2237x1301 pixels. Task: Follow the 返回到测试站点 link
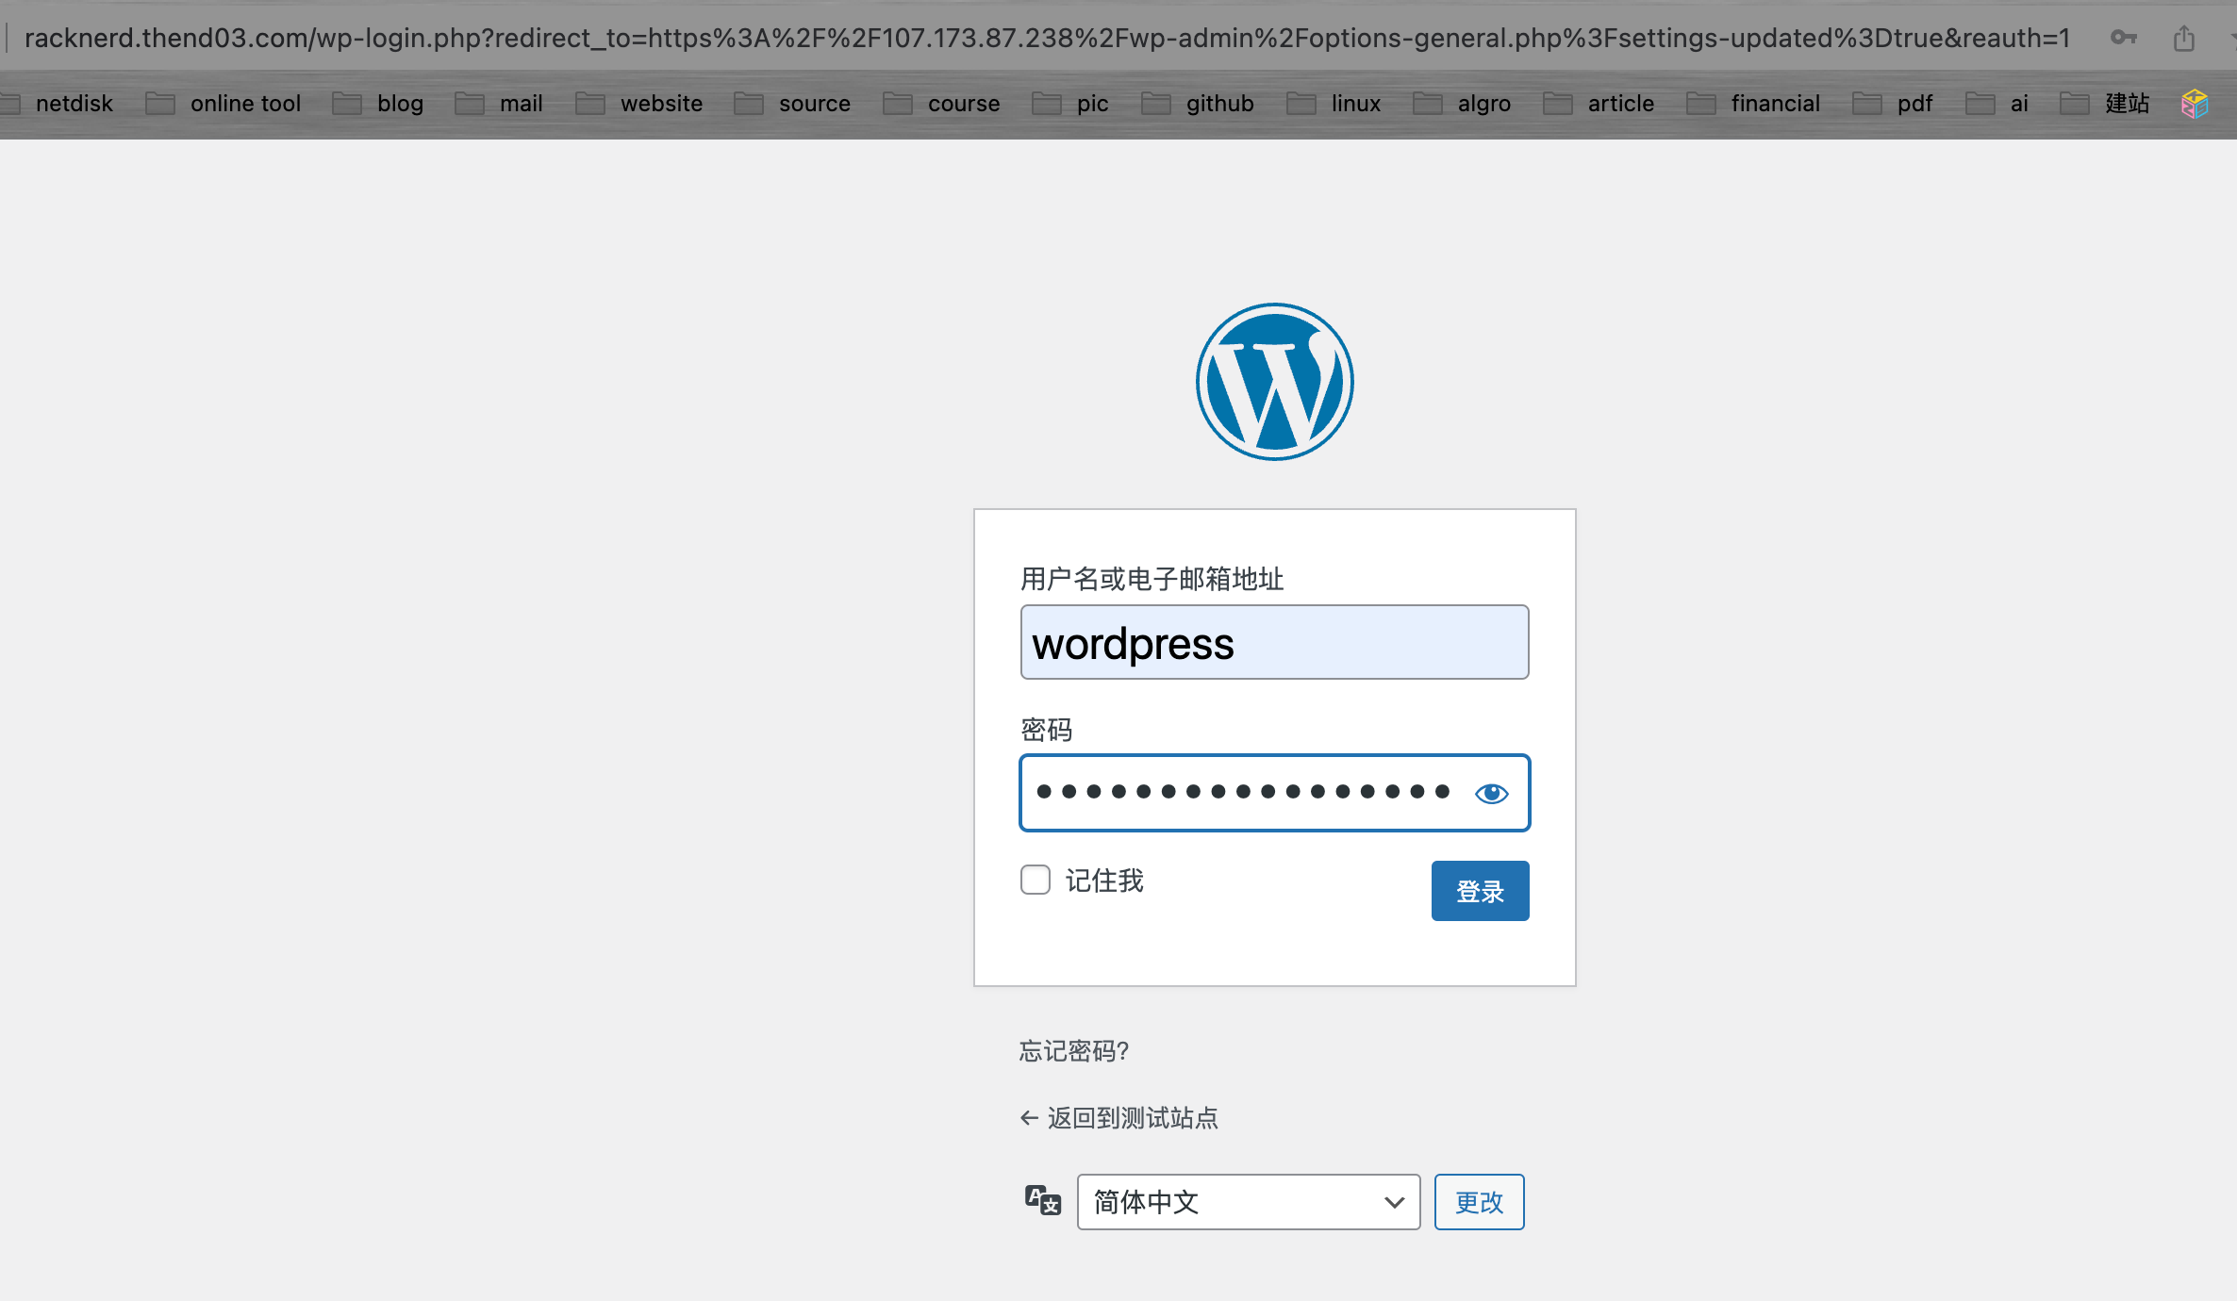(1119, 1118)
